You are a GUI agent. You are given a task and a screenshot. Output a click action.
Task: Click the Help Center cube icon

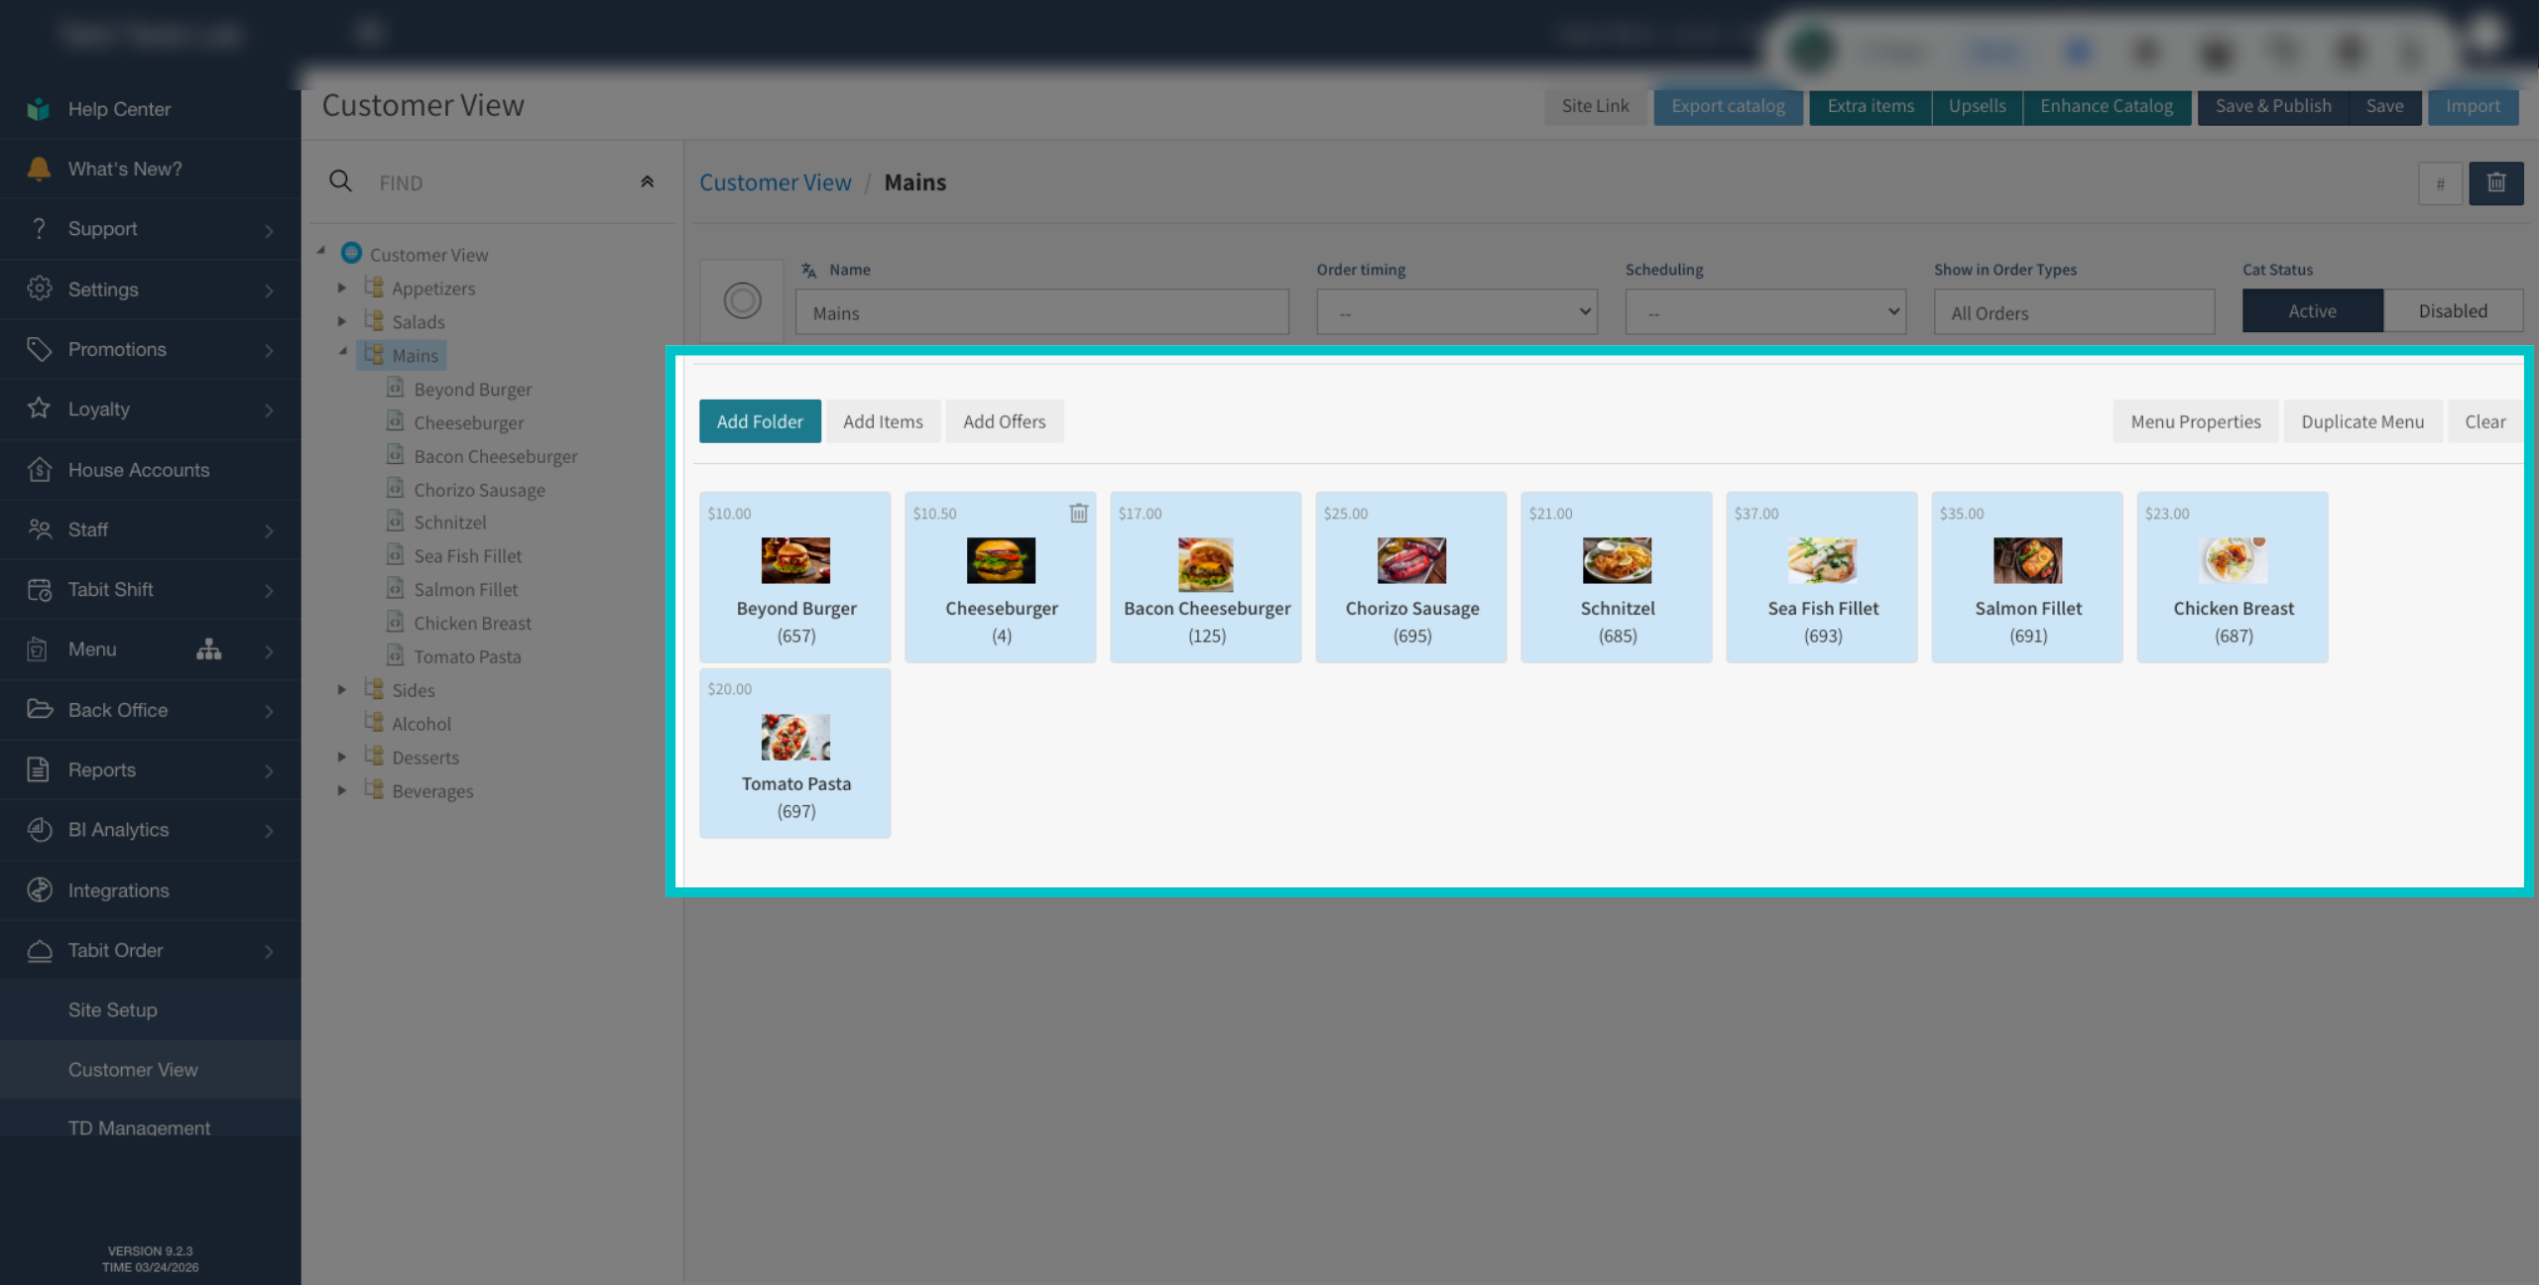tap(39, 109)
